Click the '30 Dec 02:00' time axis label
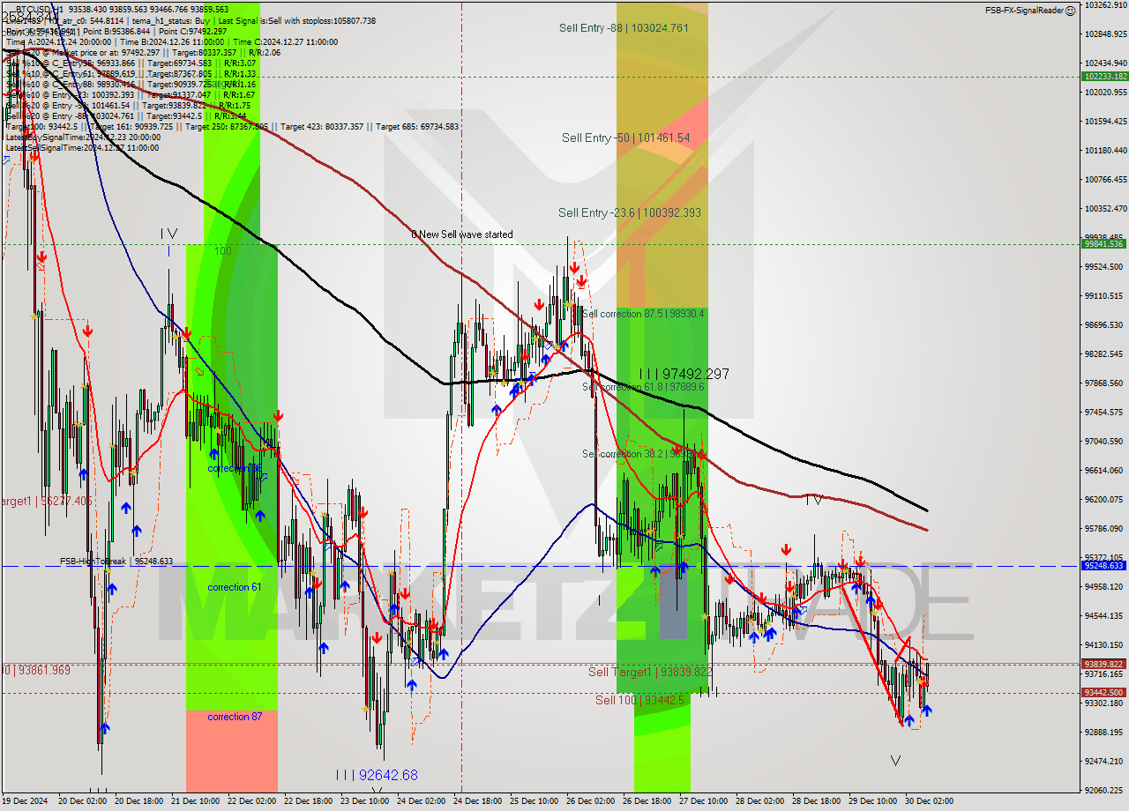 click(929, 801)
